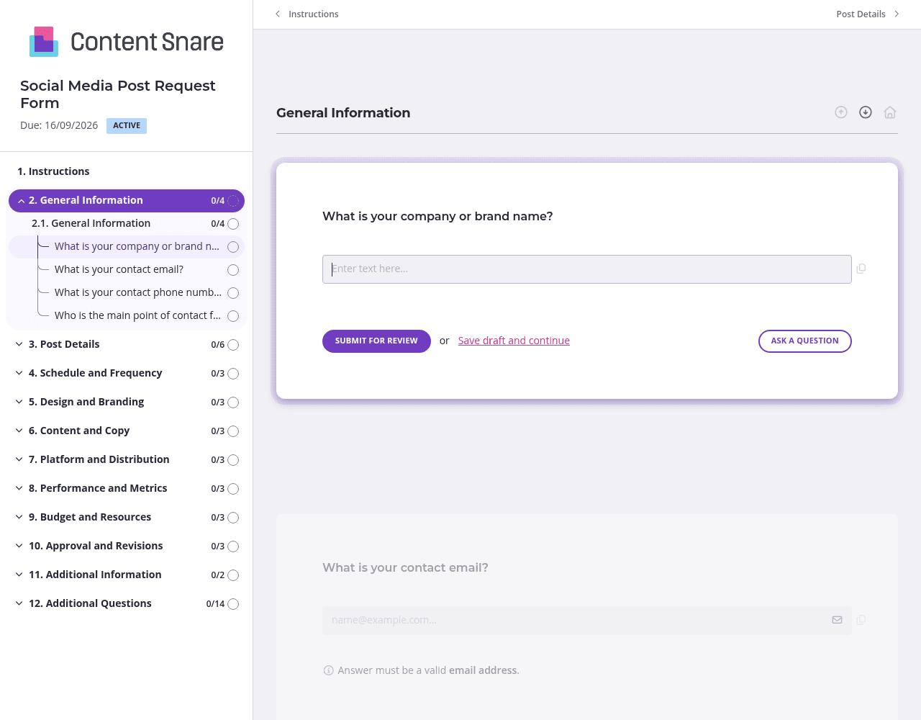The width and height of the screenshot is (921, 720).
Task: Click 'Due: 16/09/2026' date text
Action: click(59, 125)
